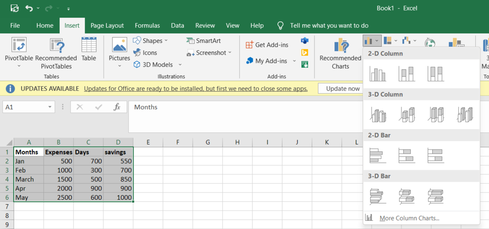Viewport: 489px width, 229px height.
Task: Click the People Graph add-in icon
Action: click(x=304, y=64)
